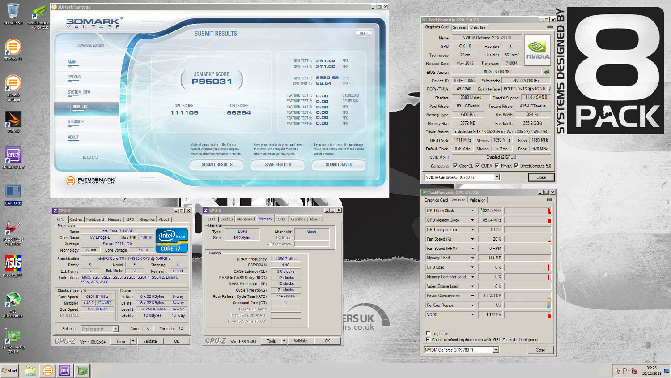Click the Bus Interface question mark

[x=549, y=89]
